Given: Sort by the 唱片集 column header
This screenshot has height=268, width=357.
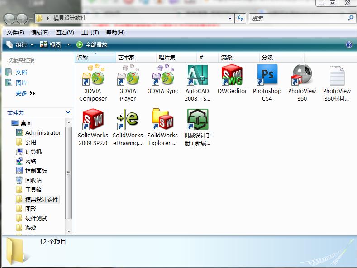Looking at the screenshot, I should 176,57.
